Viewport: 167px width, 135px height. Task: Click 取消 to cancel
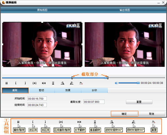152,114
